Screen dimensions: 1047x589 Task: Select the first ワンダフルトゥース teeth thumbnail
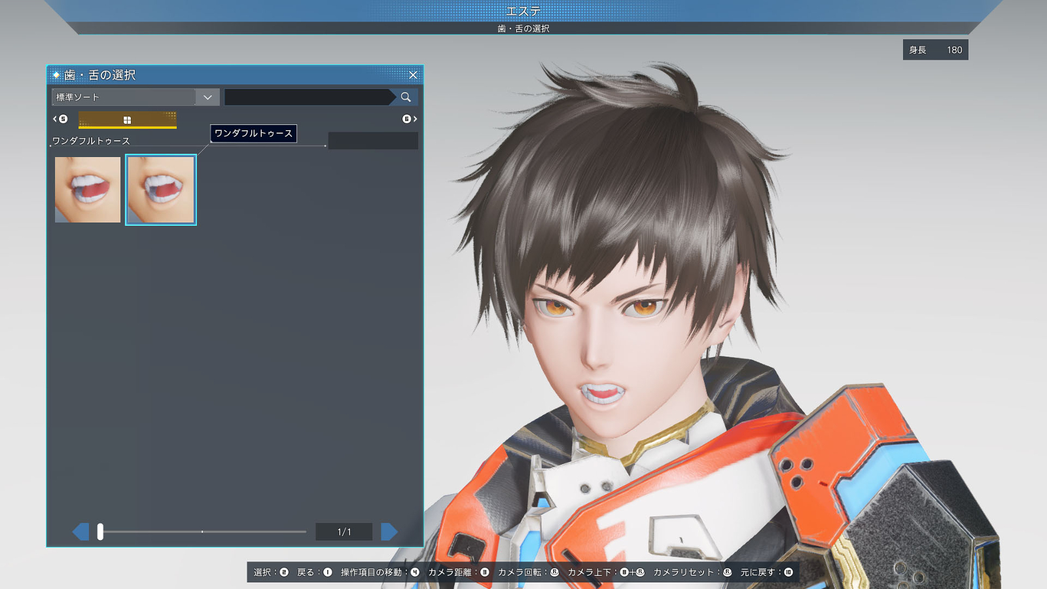[x=88, y=190]
